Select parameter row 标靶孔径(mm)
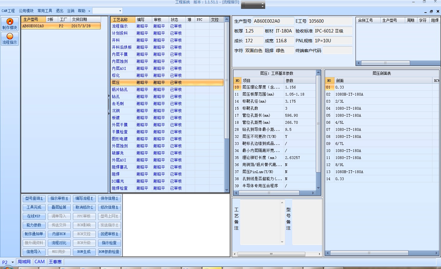441x269 pixels. coord(275,101)
